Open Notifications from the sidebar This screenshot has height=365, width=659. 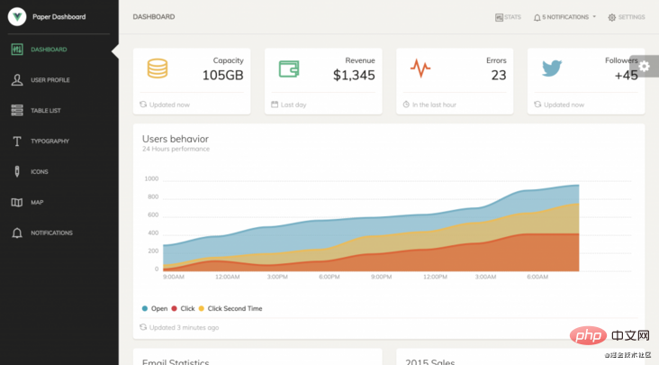click(51, 233)
